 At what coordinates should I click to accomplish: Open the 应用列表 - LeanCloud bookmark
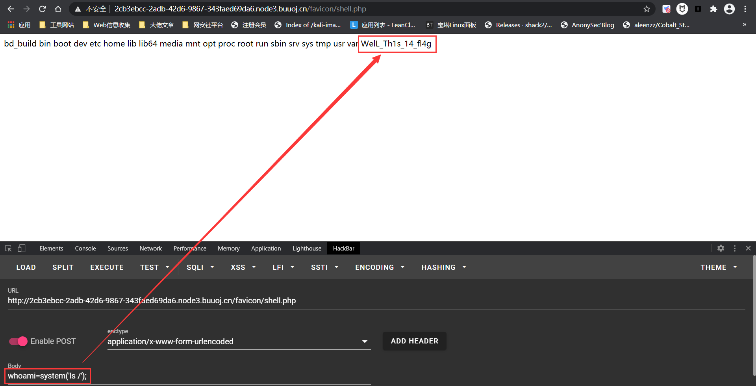pyautogui.click(x=383, y=25)
